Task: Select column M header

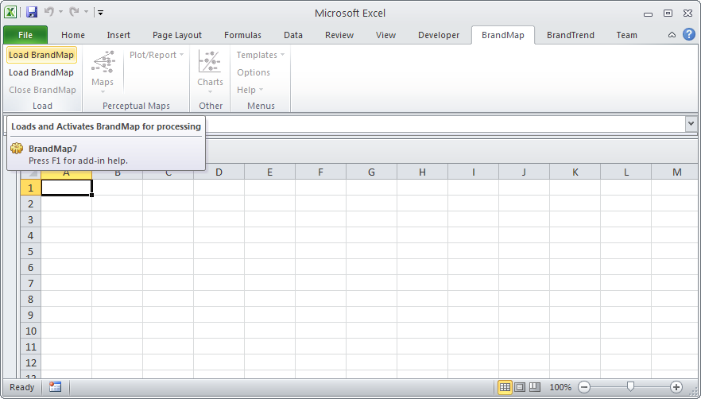Action: pos(676,172)
